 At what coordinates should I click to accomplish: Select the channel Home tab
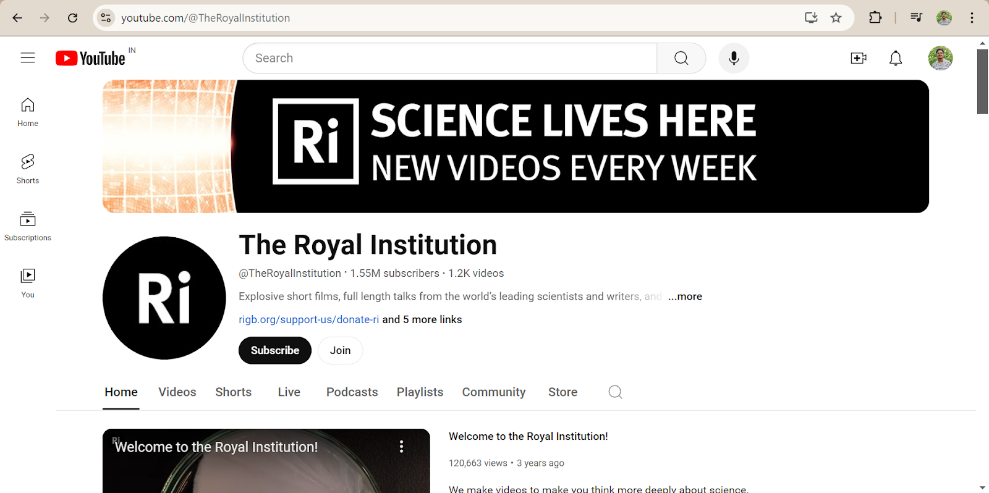click(x=121, y=392)
